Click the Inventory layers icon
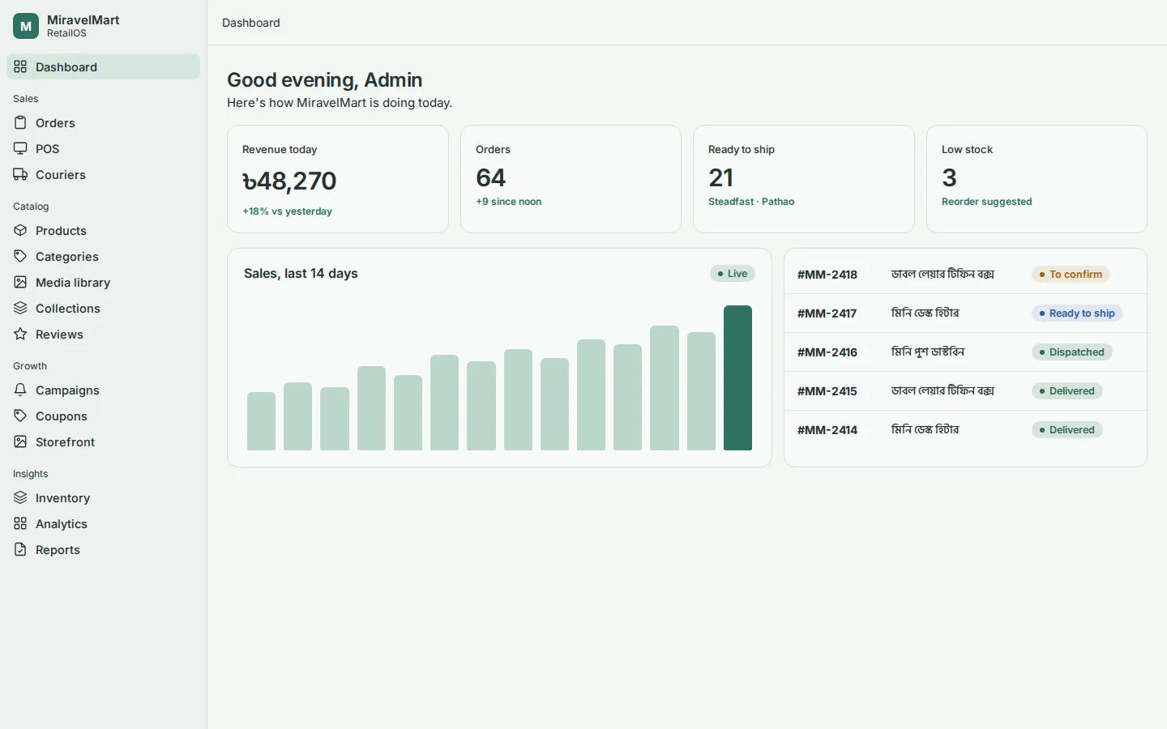The image size is (1167, 729). click(20, 498)
